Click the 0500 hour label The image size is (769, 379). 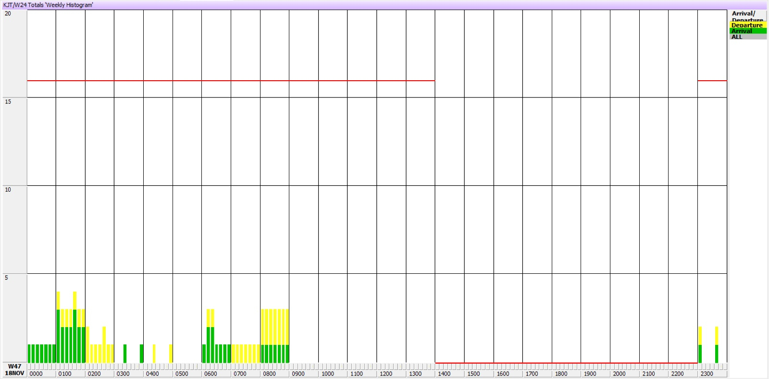tap(182, 374)
